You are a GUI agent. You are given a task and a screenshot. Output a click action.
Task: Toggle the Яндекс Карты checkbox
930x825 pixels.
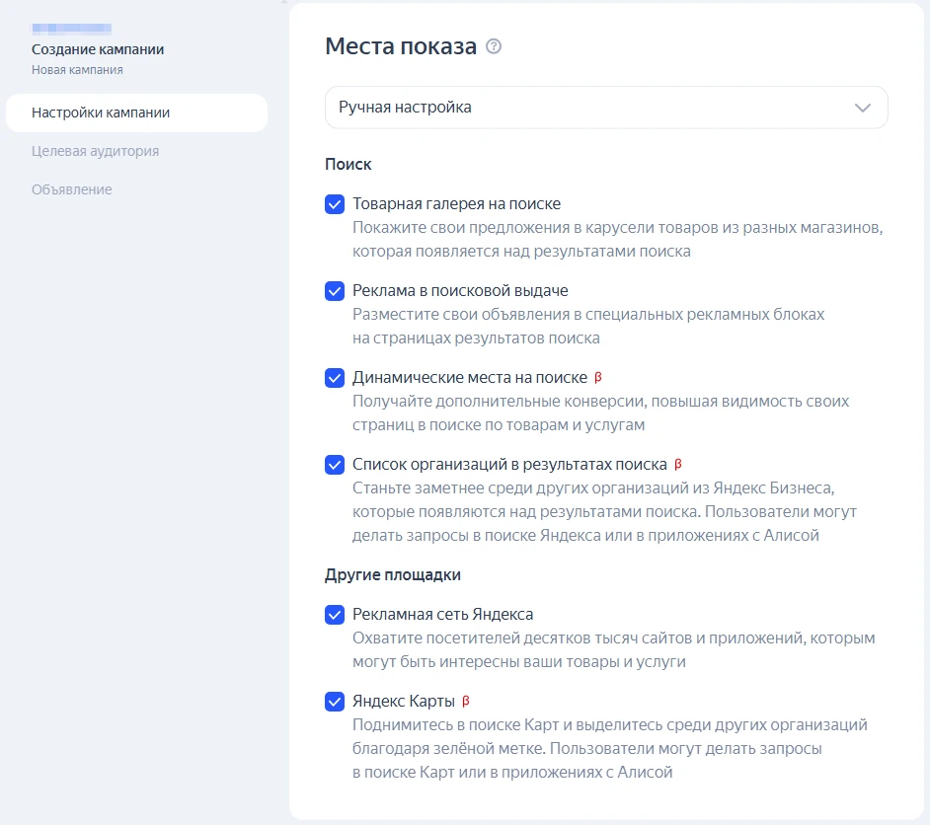coord(335,702)
